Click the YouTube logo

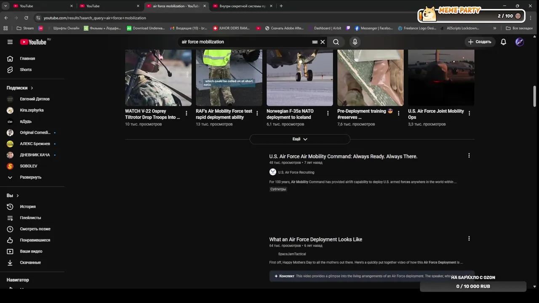(33, 42)
